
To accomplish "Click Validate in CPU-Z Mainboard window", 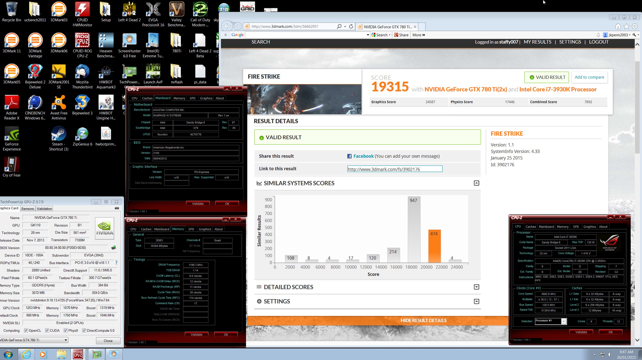I will (198, 204).
